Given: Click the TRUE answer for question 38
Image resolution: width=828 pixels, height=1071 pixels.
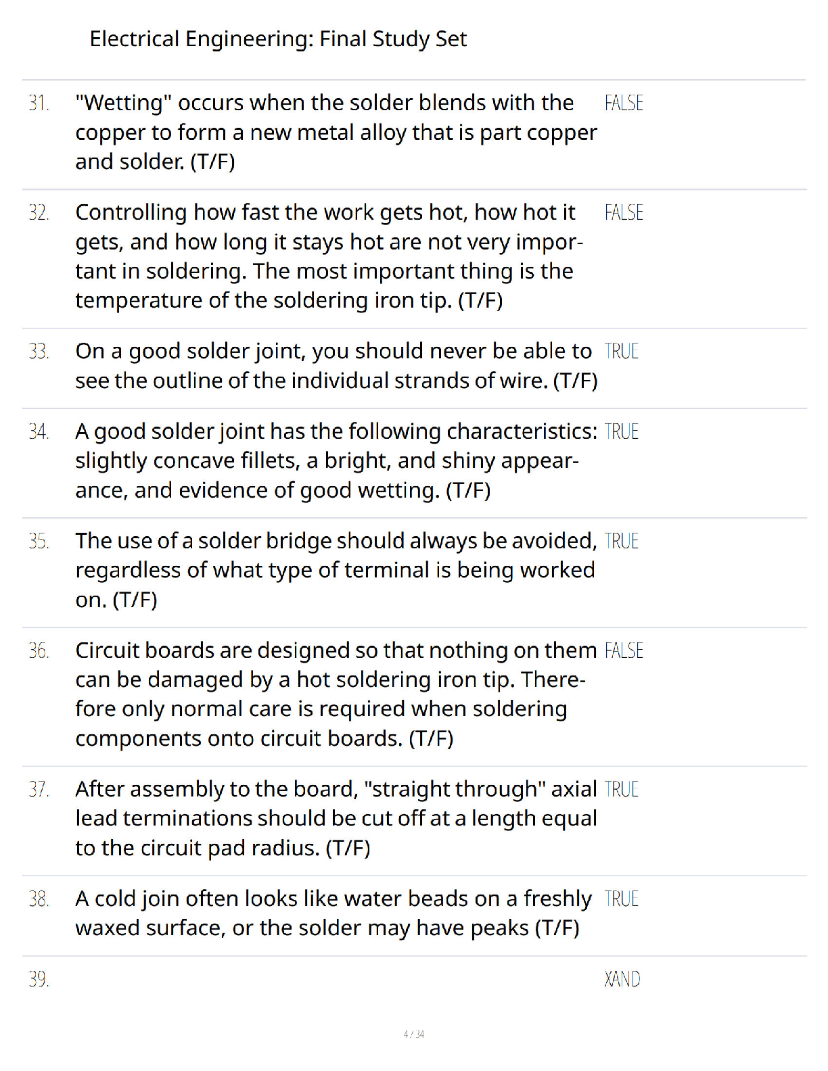Looking at the screenshot, I should coord(621,899).
